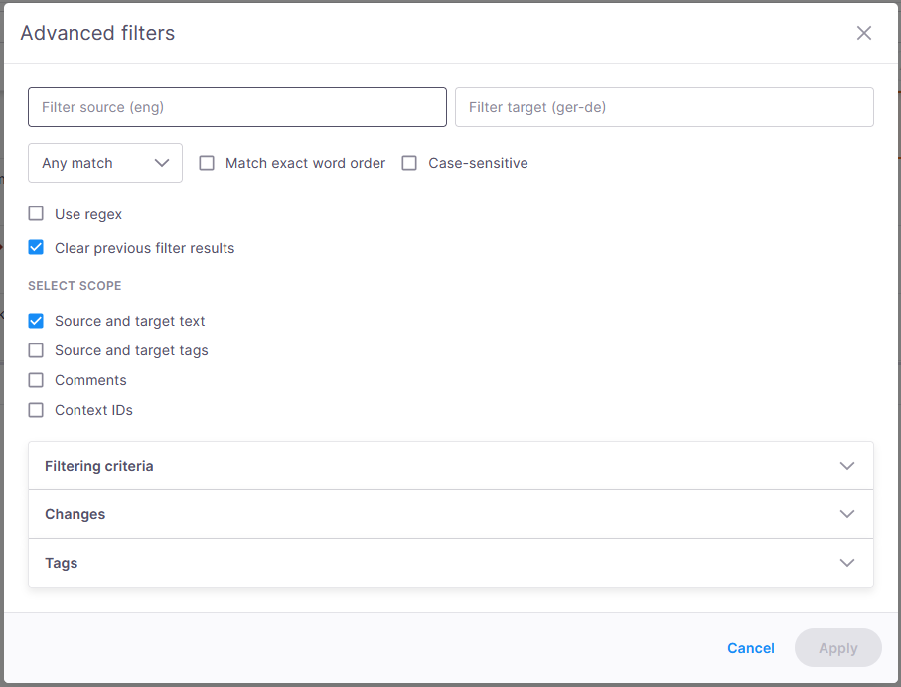Click the chevron icon beside Changes
The image size is (901, 687).
tap(847, 513)
